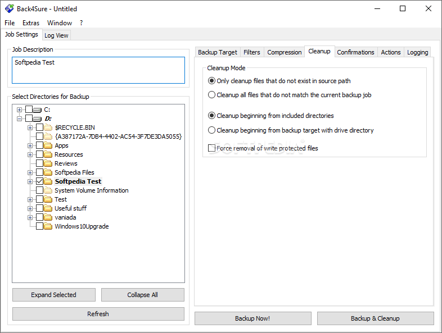Image resolution: width=442 pixels, height=333 pixels.
Task: Click the Resources folder icon
Action: (48, 154)
